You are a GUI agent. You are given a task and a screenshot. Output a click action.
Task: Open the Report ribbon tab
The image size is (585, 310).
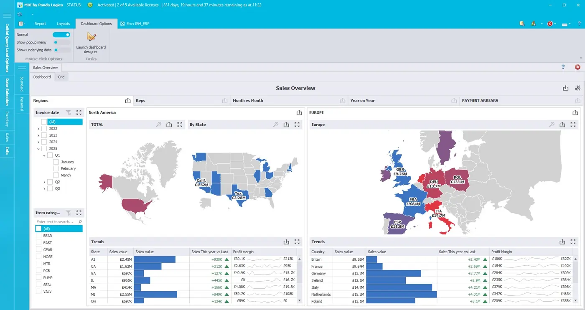coord(41,24)
